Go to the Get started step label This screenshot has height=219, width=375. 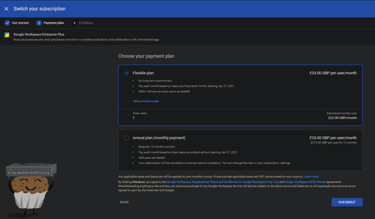[x=20, y=23]
